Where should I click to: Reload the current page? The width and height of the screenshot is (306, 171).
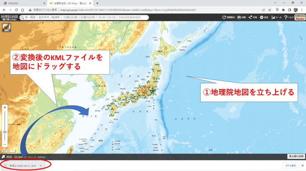pyautogui.click(x=17, y=10)
